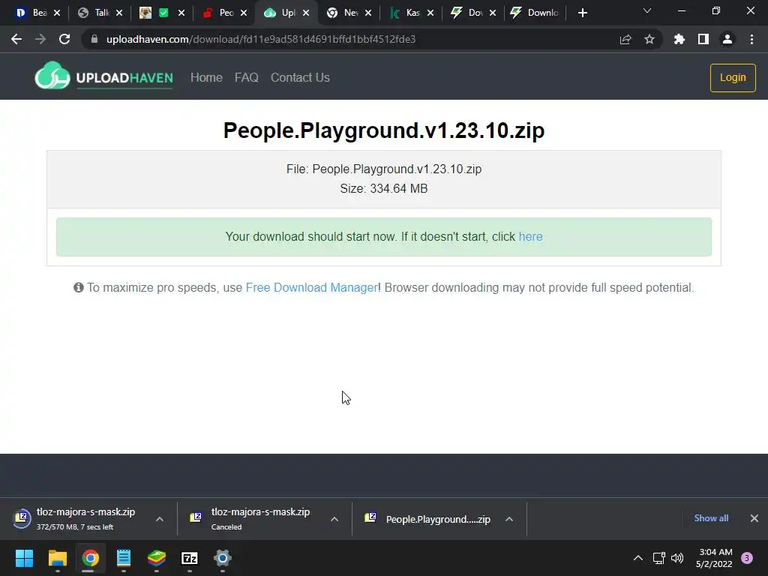Switch to the New tab
Image resolution: width=768 pixels, height=576 pixels.
click(x=343, y=13)
